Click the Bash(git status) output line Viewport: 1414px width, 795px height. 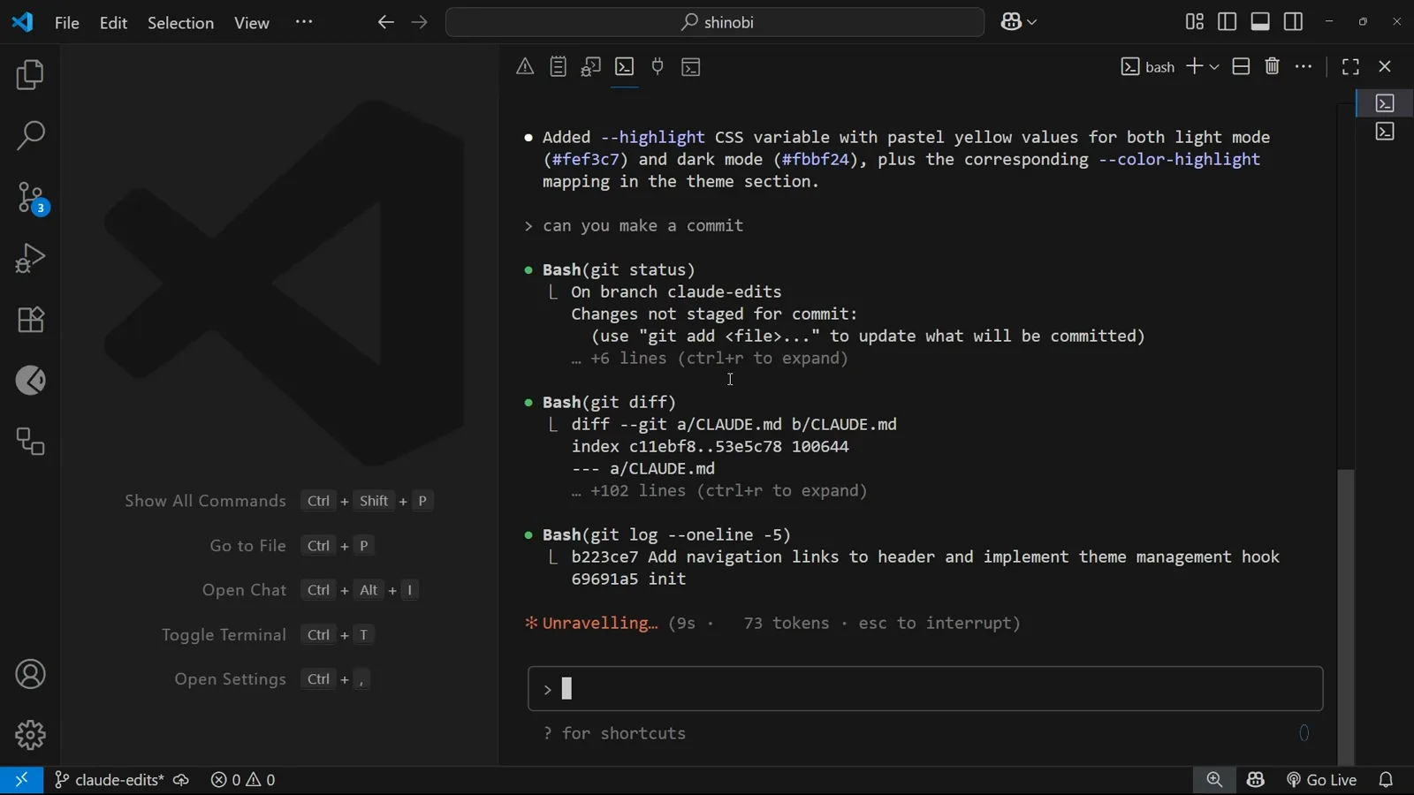click(x=619, y=269)
